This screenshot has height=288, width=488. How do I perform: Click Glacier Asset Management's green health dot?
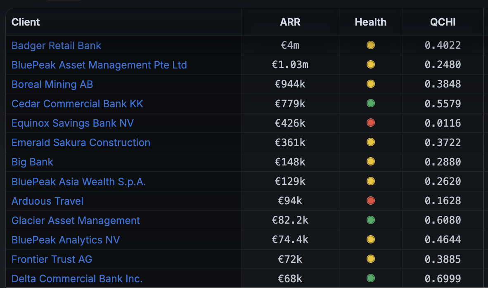tap(371, 220)
